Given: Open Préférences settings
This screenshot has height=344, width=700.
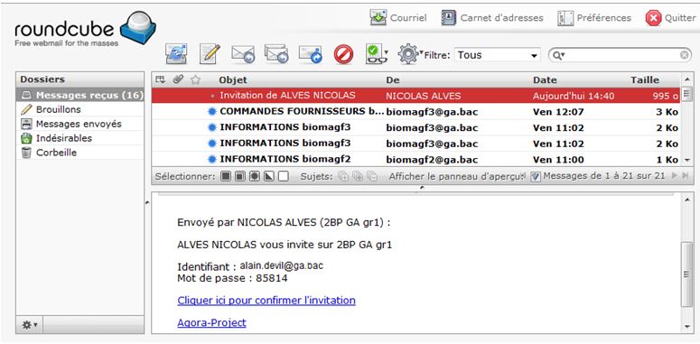Looking at the screenshot, I should click(594, 18).
